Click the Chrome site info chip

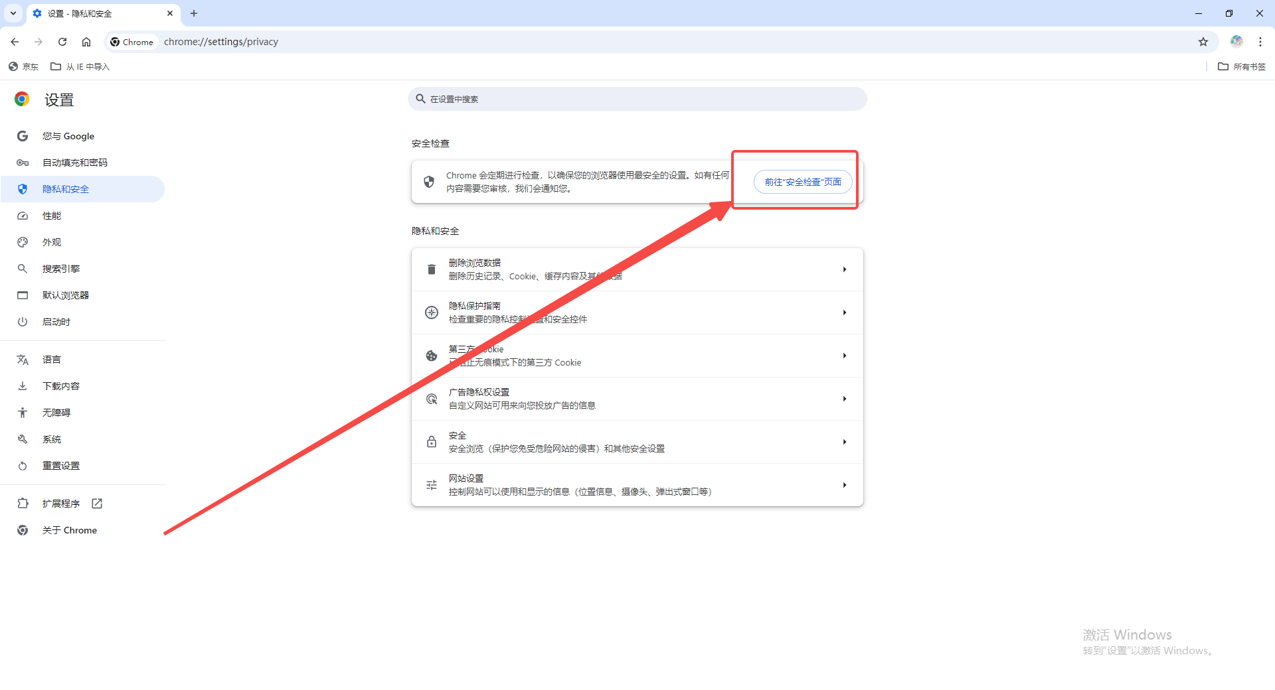coord(132,42)
